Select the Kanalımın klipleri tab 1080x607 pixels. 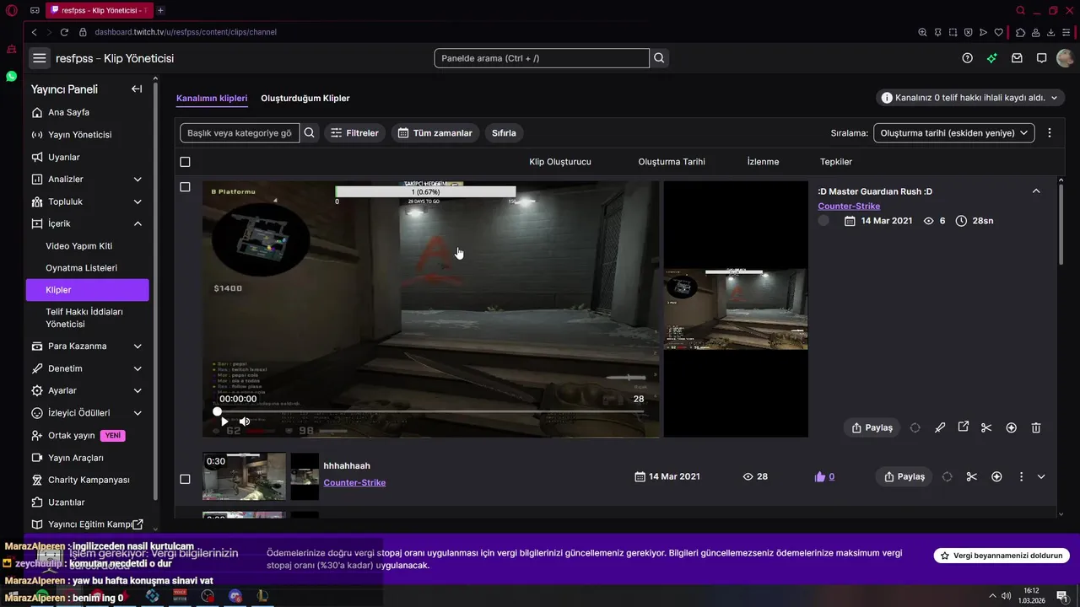pos(212,98)
